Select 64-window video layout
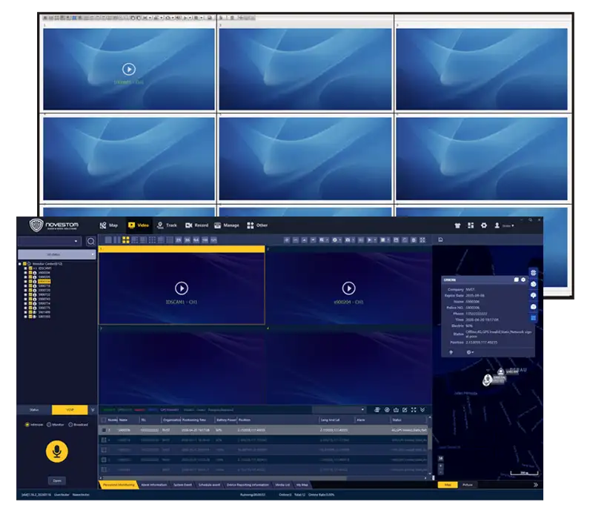The width and height of the screenshot is (593, 519). pyautogui.click(x=196, y=240)
